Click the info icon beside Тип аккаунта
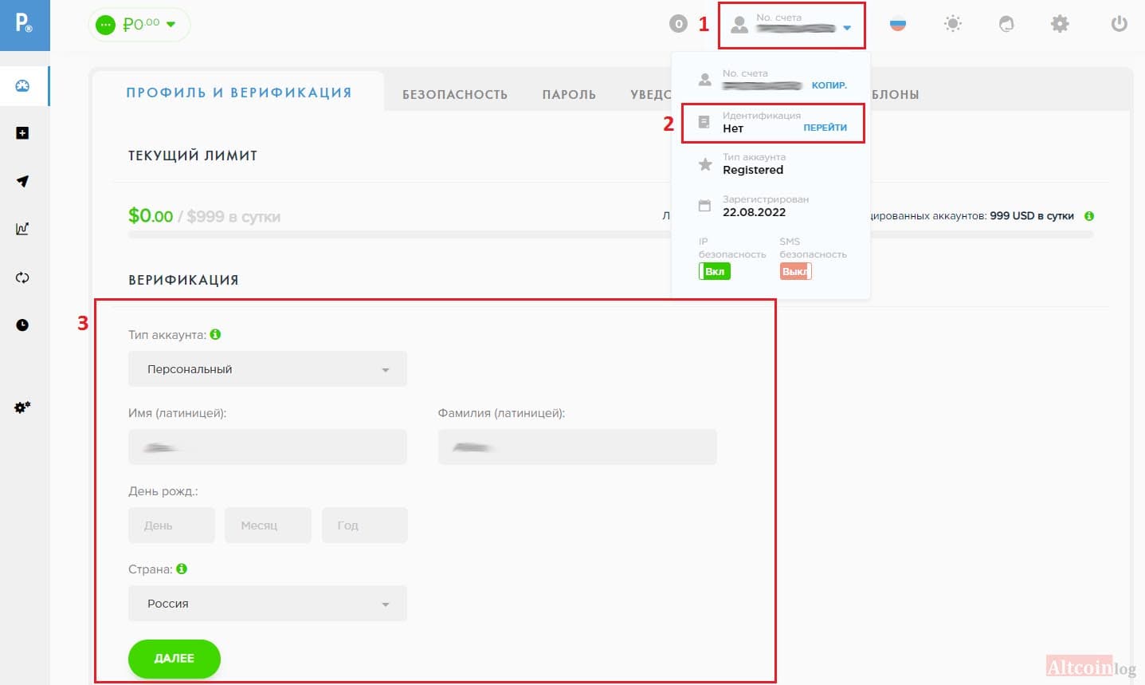The width and height of the screenshot is (1145, 685). 215,335
